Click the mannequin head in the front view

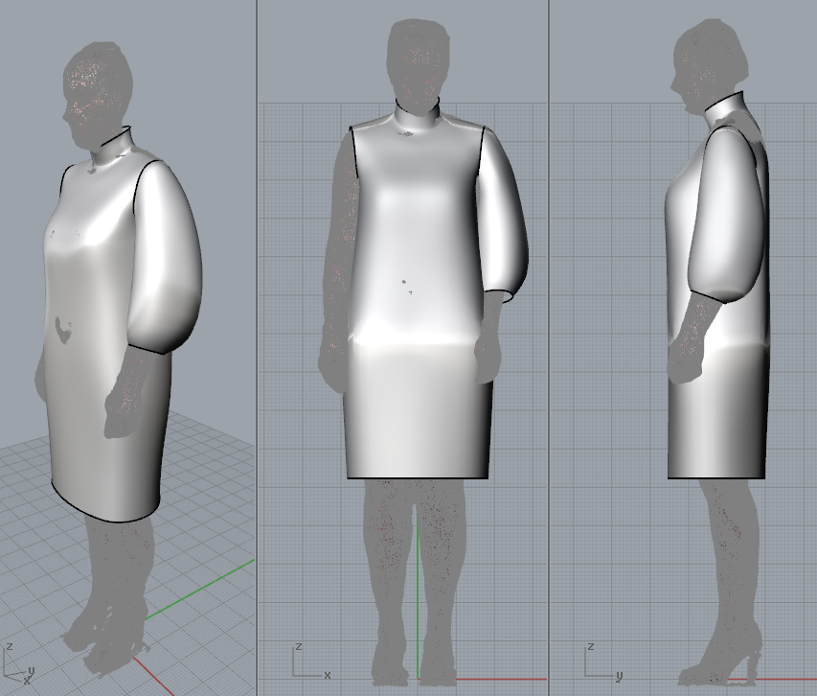pyautogui.click(x=419, y=65)
